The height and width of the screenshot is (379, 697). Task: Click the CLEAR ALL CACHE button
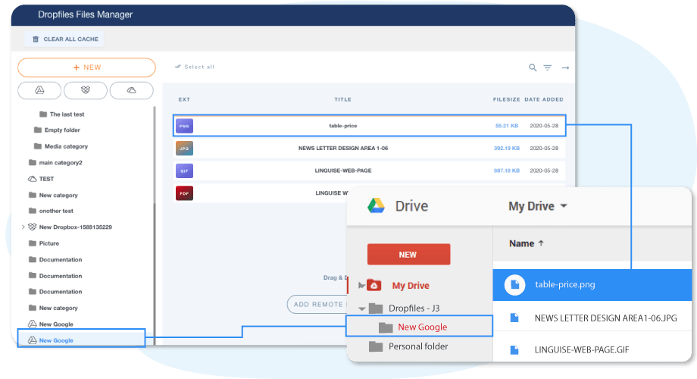tap(66, 39)
